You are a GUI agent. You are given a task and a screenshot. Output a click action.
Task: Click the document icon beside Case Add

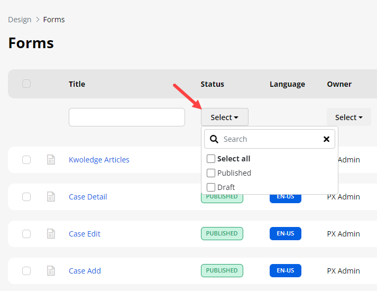pos(51,271)
